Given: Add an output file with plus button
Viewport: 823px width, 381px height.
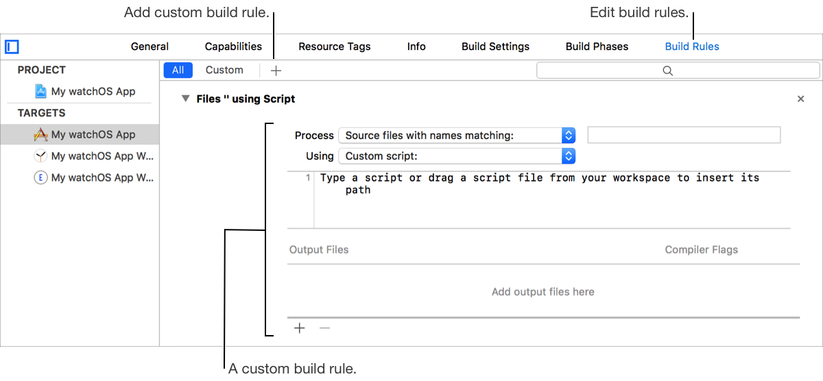Looking at the screenshot, I should pyautogui.click(x=300, y=328).
